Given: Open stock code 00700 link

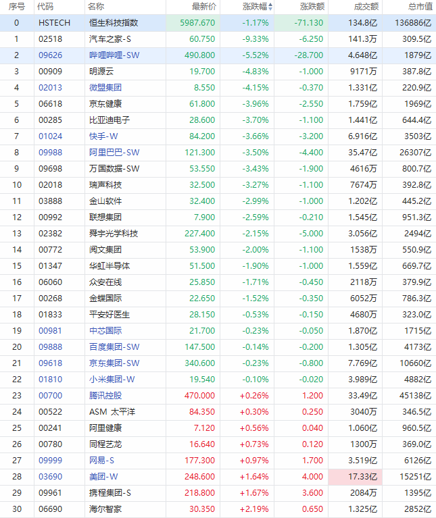Looking at the screenshot, I should (50, 396).
